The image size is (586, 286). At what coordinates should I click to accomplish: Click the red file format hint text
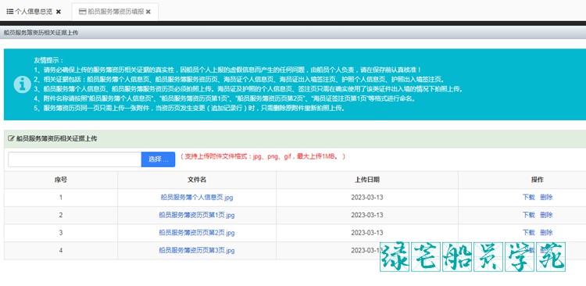click(x=263, y=156)
